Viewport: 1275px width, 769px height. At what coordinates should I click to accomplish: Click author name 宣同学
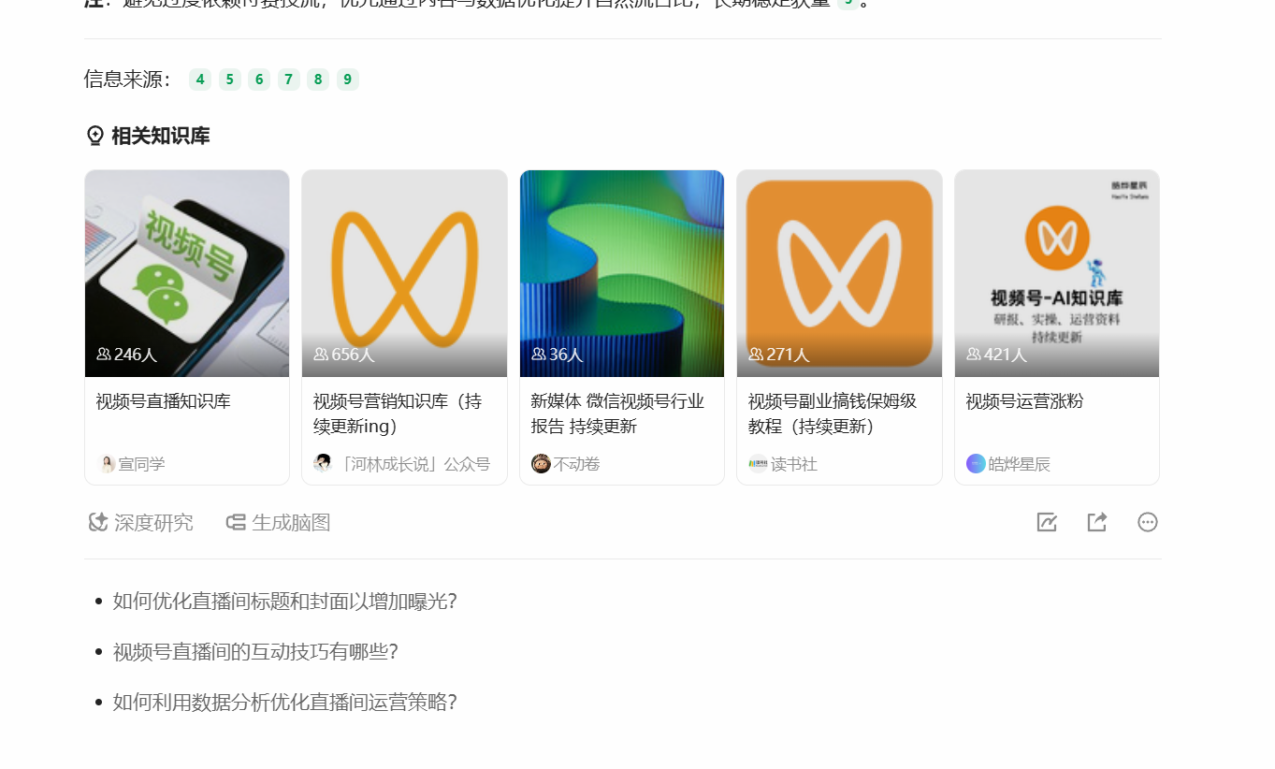(141, 464)
